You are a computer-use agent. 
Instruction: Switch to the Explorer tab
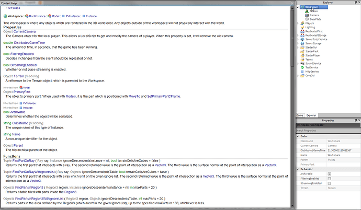pos(311,115)
